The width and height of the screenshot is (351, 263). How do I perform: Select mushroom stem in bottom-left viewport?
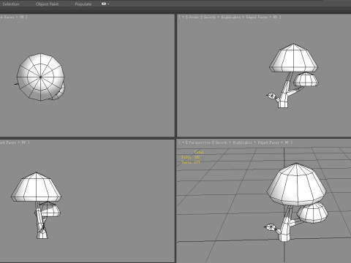point(40,221)
